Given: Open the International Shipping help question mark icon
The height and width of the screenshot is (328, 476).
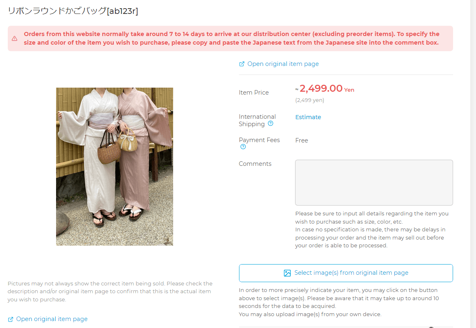Looking at the screenshot, I should [x=271, y=123].
